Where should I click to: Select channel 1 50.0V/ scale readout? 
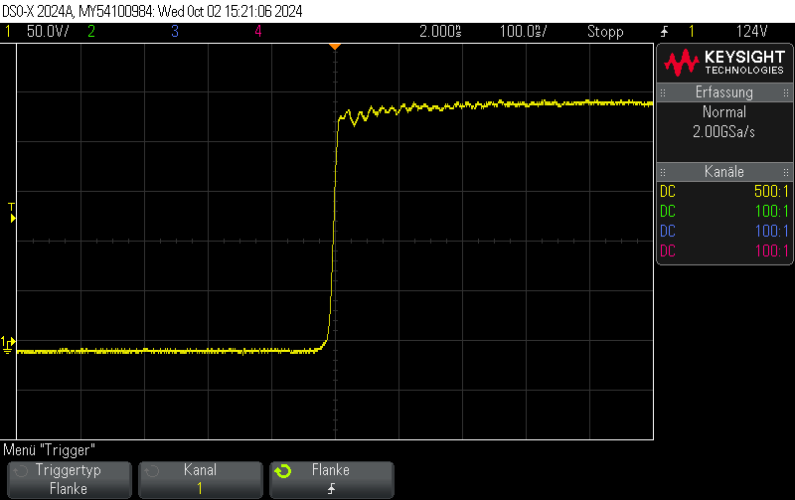(x=47, y=32)
